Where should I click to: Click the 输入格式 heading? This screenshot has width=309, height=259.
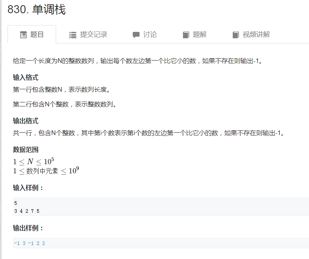pyautogui.click(x=25, y=77)
